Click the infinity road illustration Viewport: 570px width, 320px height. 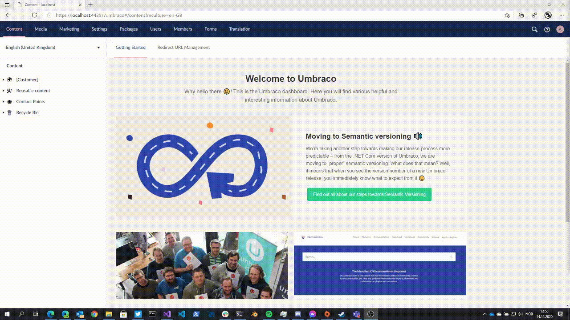tap(203, 167)
